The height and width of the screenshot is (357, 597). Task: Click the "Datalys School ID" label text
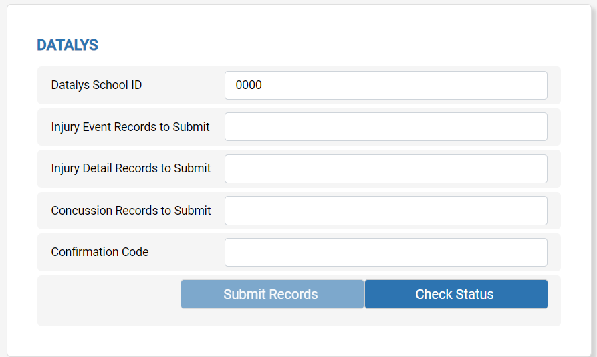click(96, 85)
